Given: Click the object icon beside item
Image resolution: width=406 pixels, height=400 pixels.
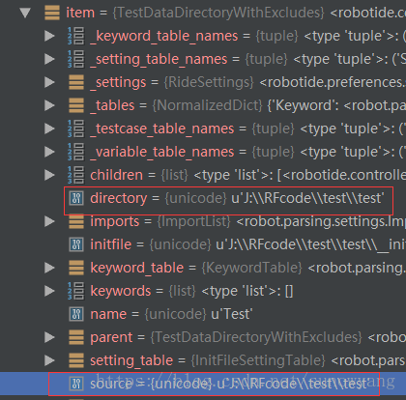Looking at the screenshot, I should click(52, 13).
